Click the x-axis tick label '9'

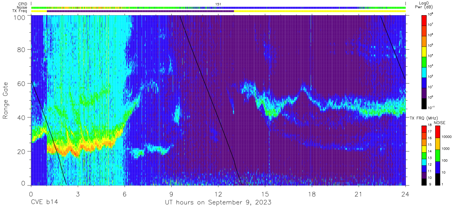pyautogui.click(x=171, y=194)
